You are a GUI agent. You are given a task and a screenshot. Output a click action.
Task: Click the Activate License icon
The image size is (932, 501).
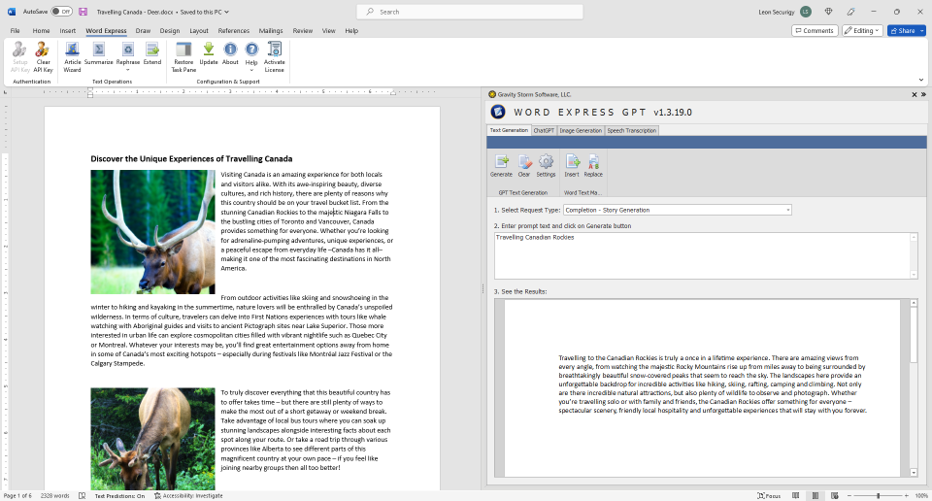coord(274,50)
